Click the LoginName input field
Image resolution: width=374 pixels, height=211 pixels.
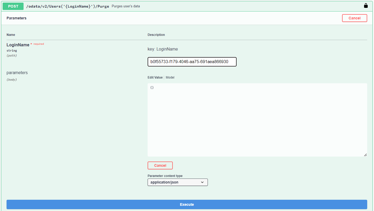[x=192, y=62]
